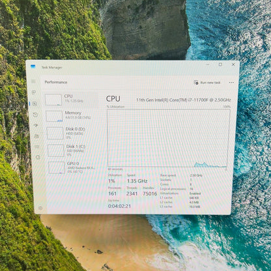Switch to the Processes page icon
271x271 pixels.
(34, 93)
